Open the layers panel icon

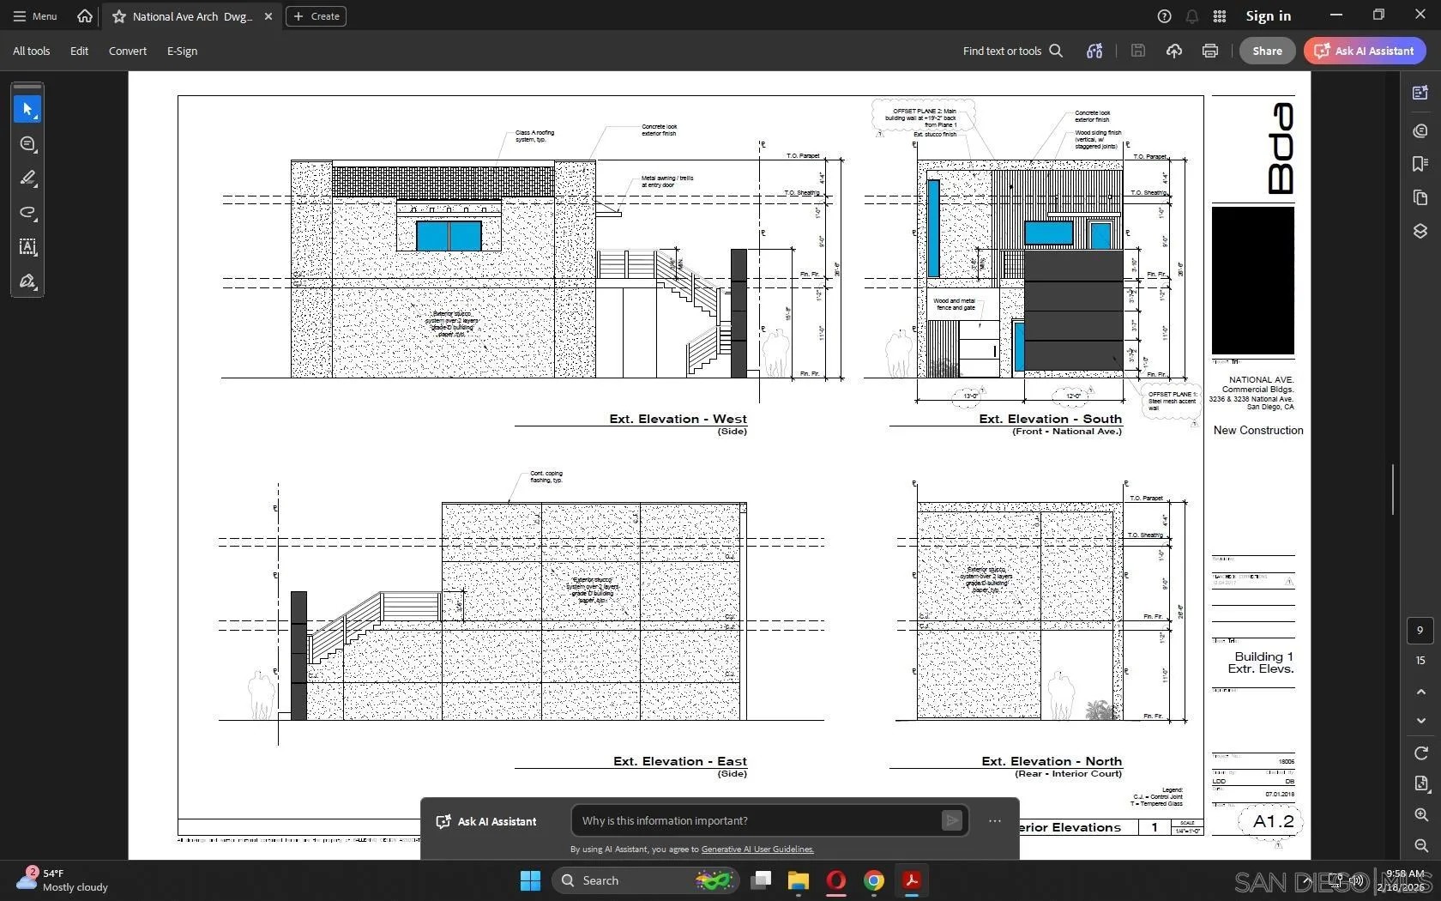pos(1420,232)
